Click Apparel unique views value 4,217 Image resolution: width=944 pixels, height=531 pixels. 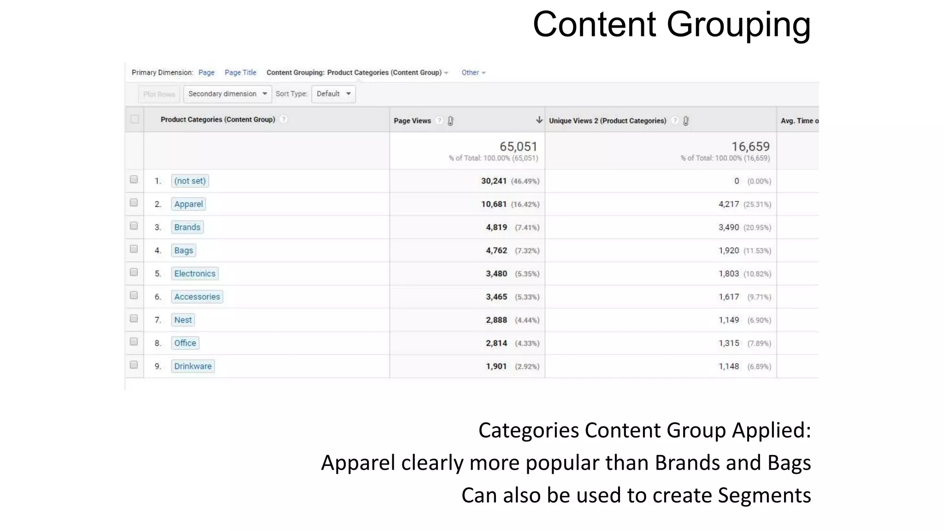point(729,204)
